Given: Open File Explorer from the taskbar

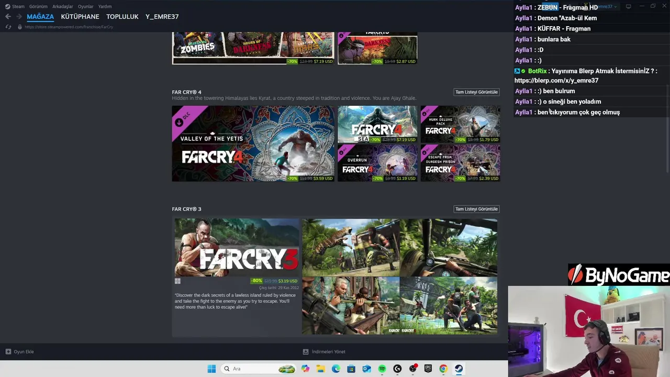Looking at the screenshot, I should [x=320, y=369].
